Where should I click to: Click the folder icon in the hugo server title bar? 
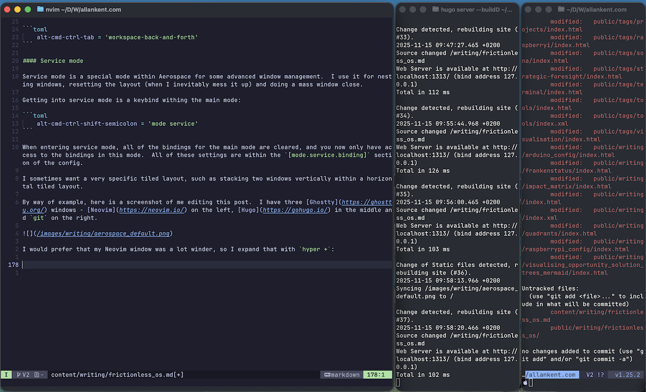(x=436, y=10)
